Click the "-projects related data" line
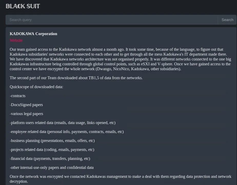 point(52,150)
